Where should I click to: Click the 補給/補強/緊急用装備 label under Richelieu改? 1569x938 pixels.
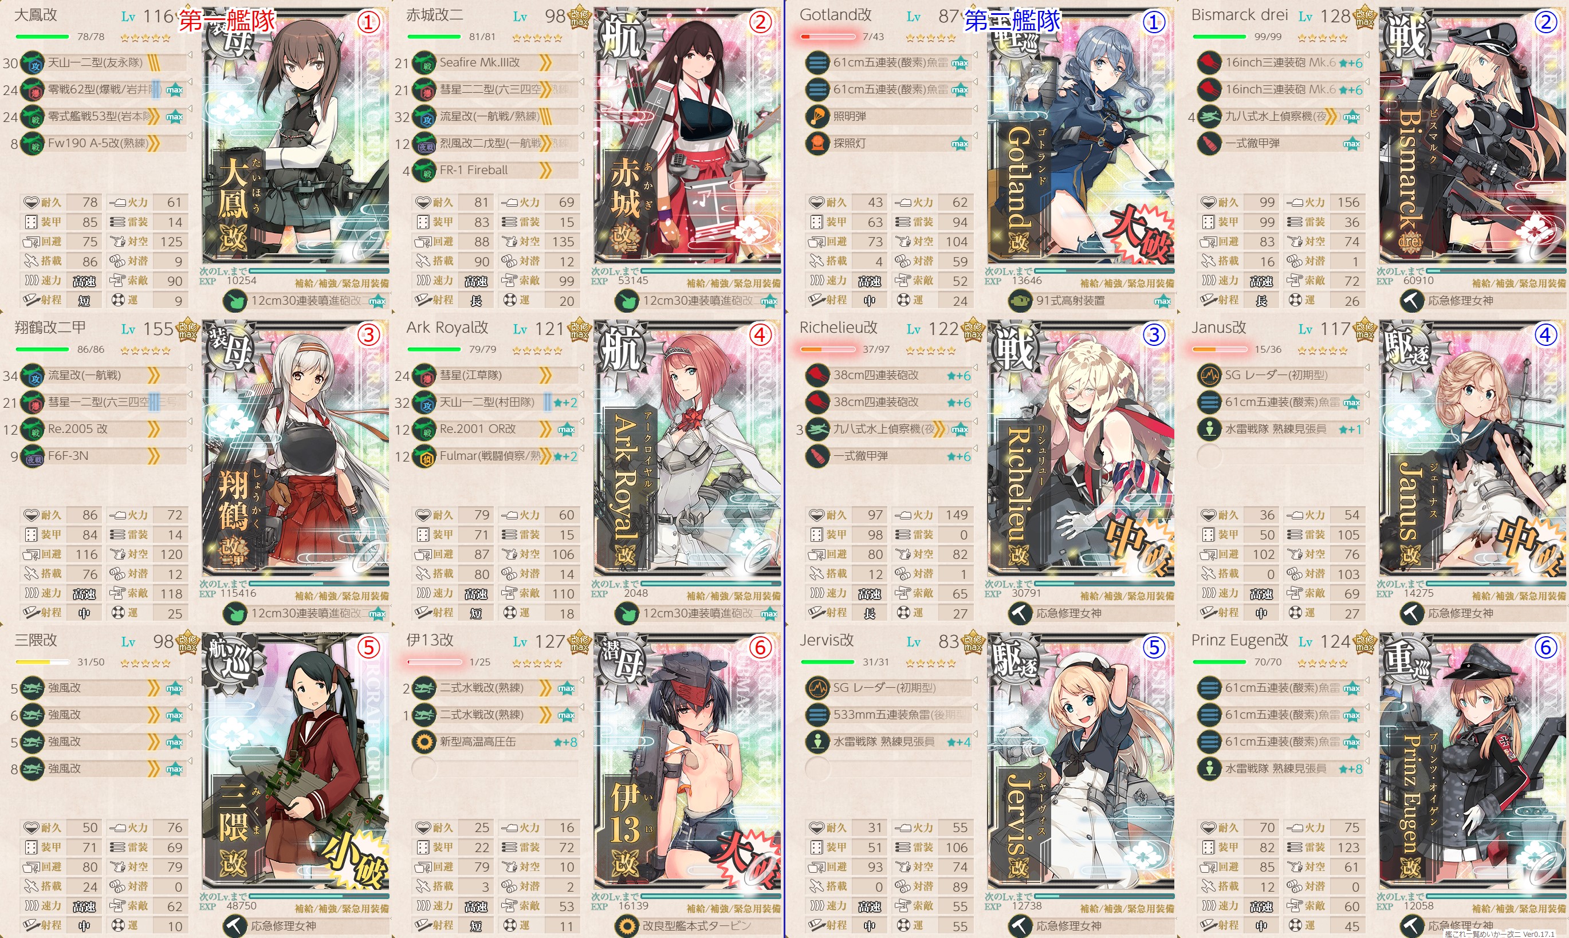(1127, 596)
